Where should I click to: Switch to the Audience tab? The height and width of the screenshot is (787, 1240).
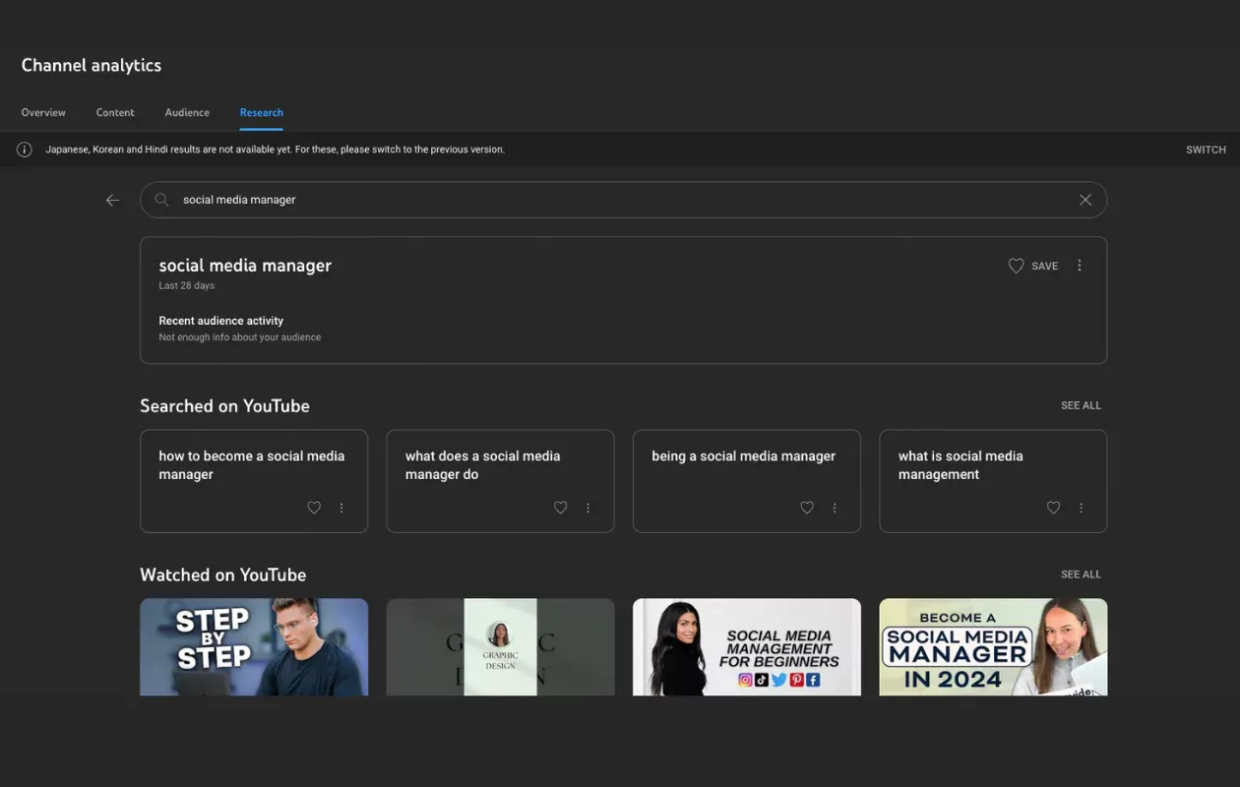pos(187,112)
